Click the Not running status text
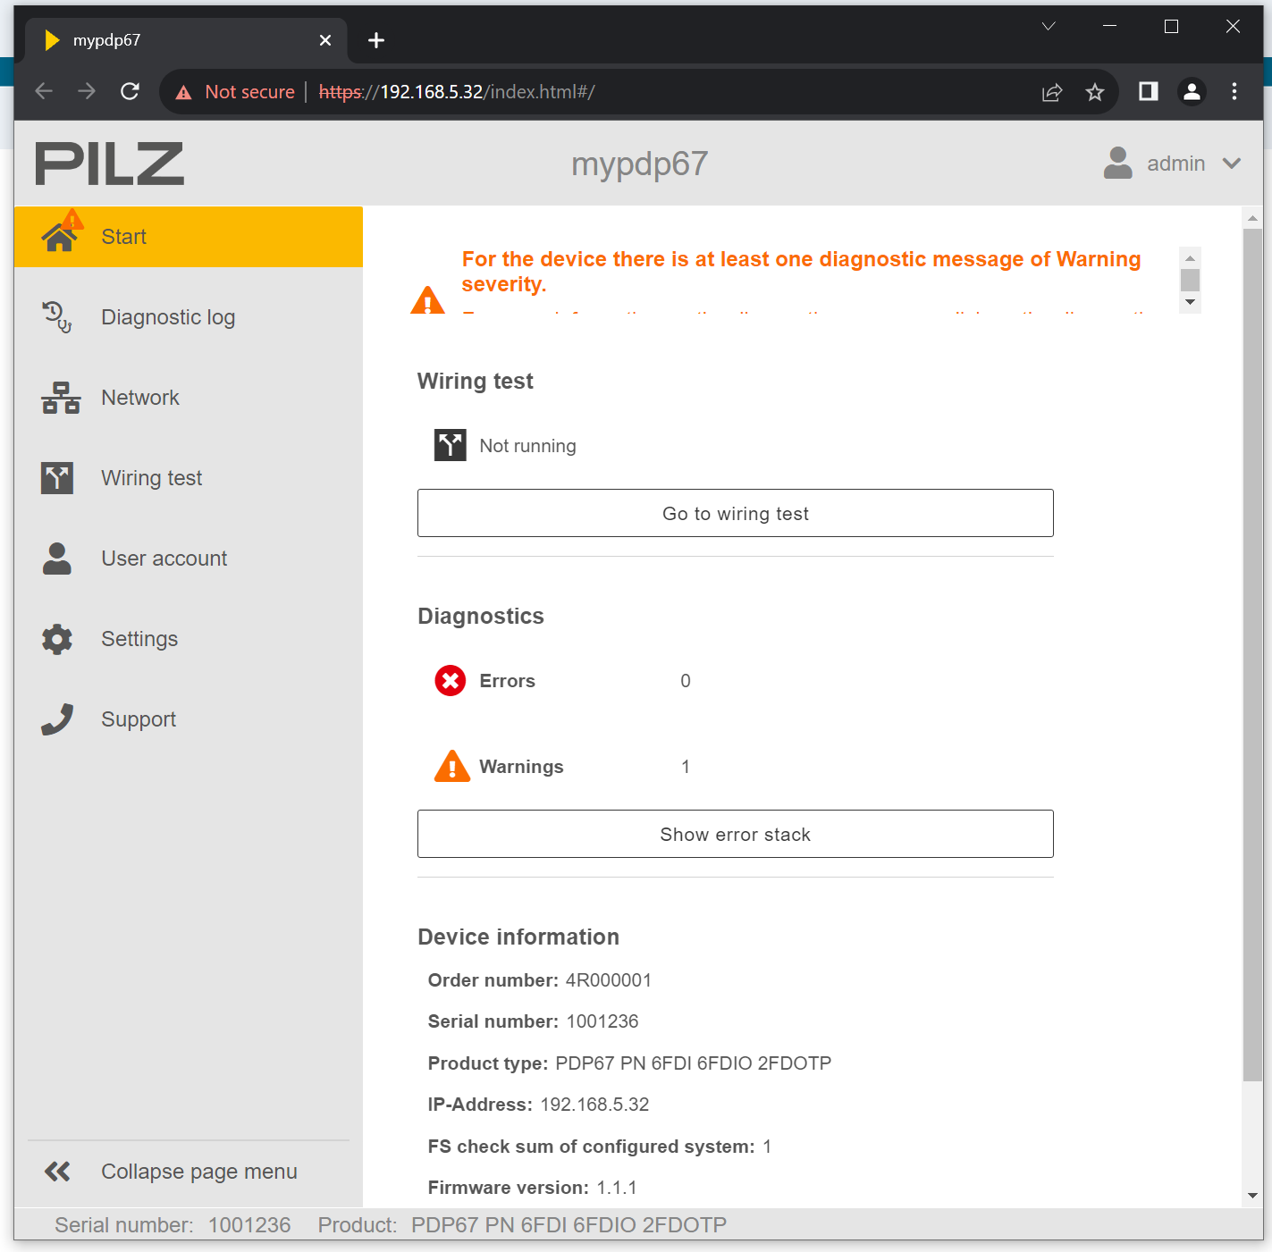The width and height of the screenshot is (1272, 1252). 527,446
